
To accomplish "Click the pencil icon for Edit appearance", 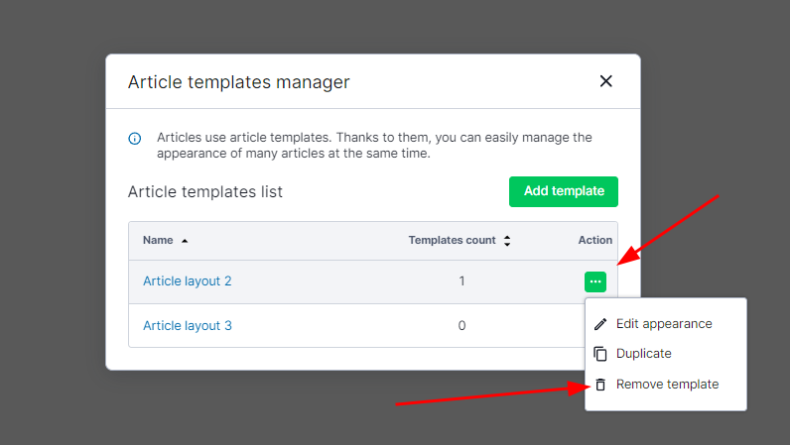I will click(x=599, y=324).
